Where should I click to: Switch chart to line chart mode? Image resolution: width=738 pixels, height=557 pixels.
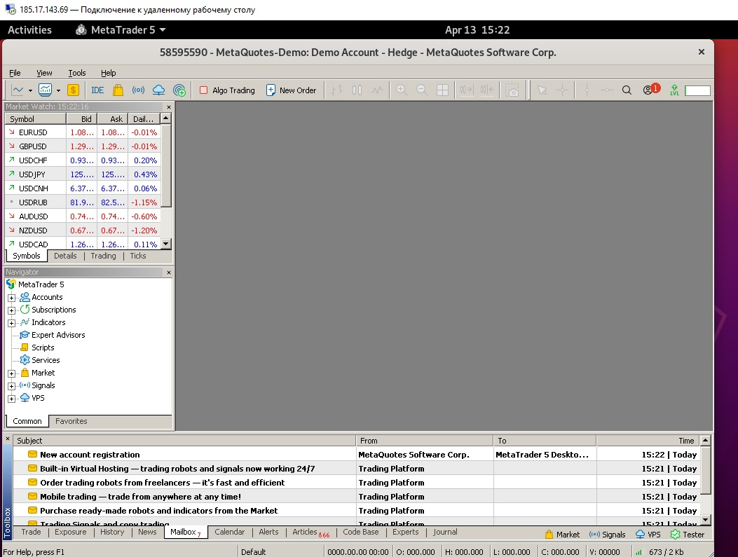click(x=378, y=90)
